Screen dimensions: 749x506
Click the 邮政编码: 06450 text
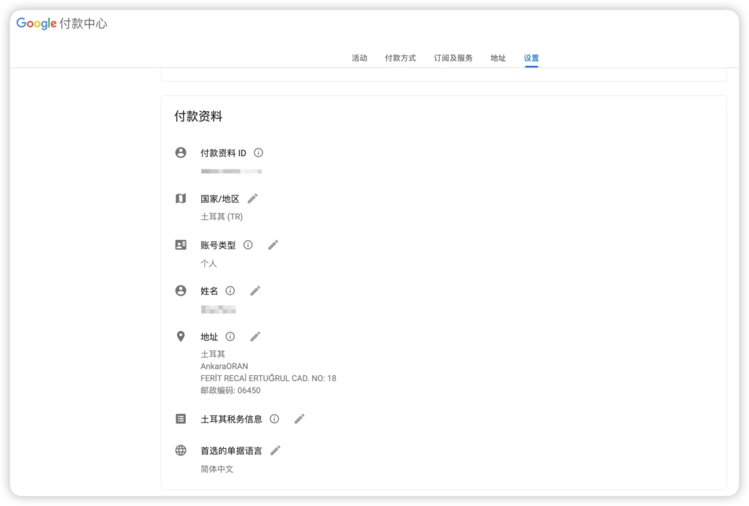point(230,390)
